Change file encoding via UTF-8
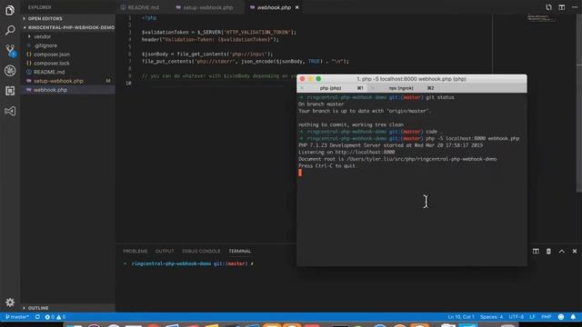 [516, 317]
